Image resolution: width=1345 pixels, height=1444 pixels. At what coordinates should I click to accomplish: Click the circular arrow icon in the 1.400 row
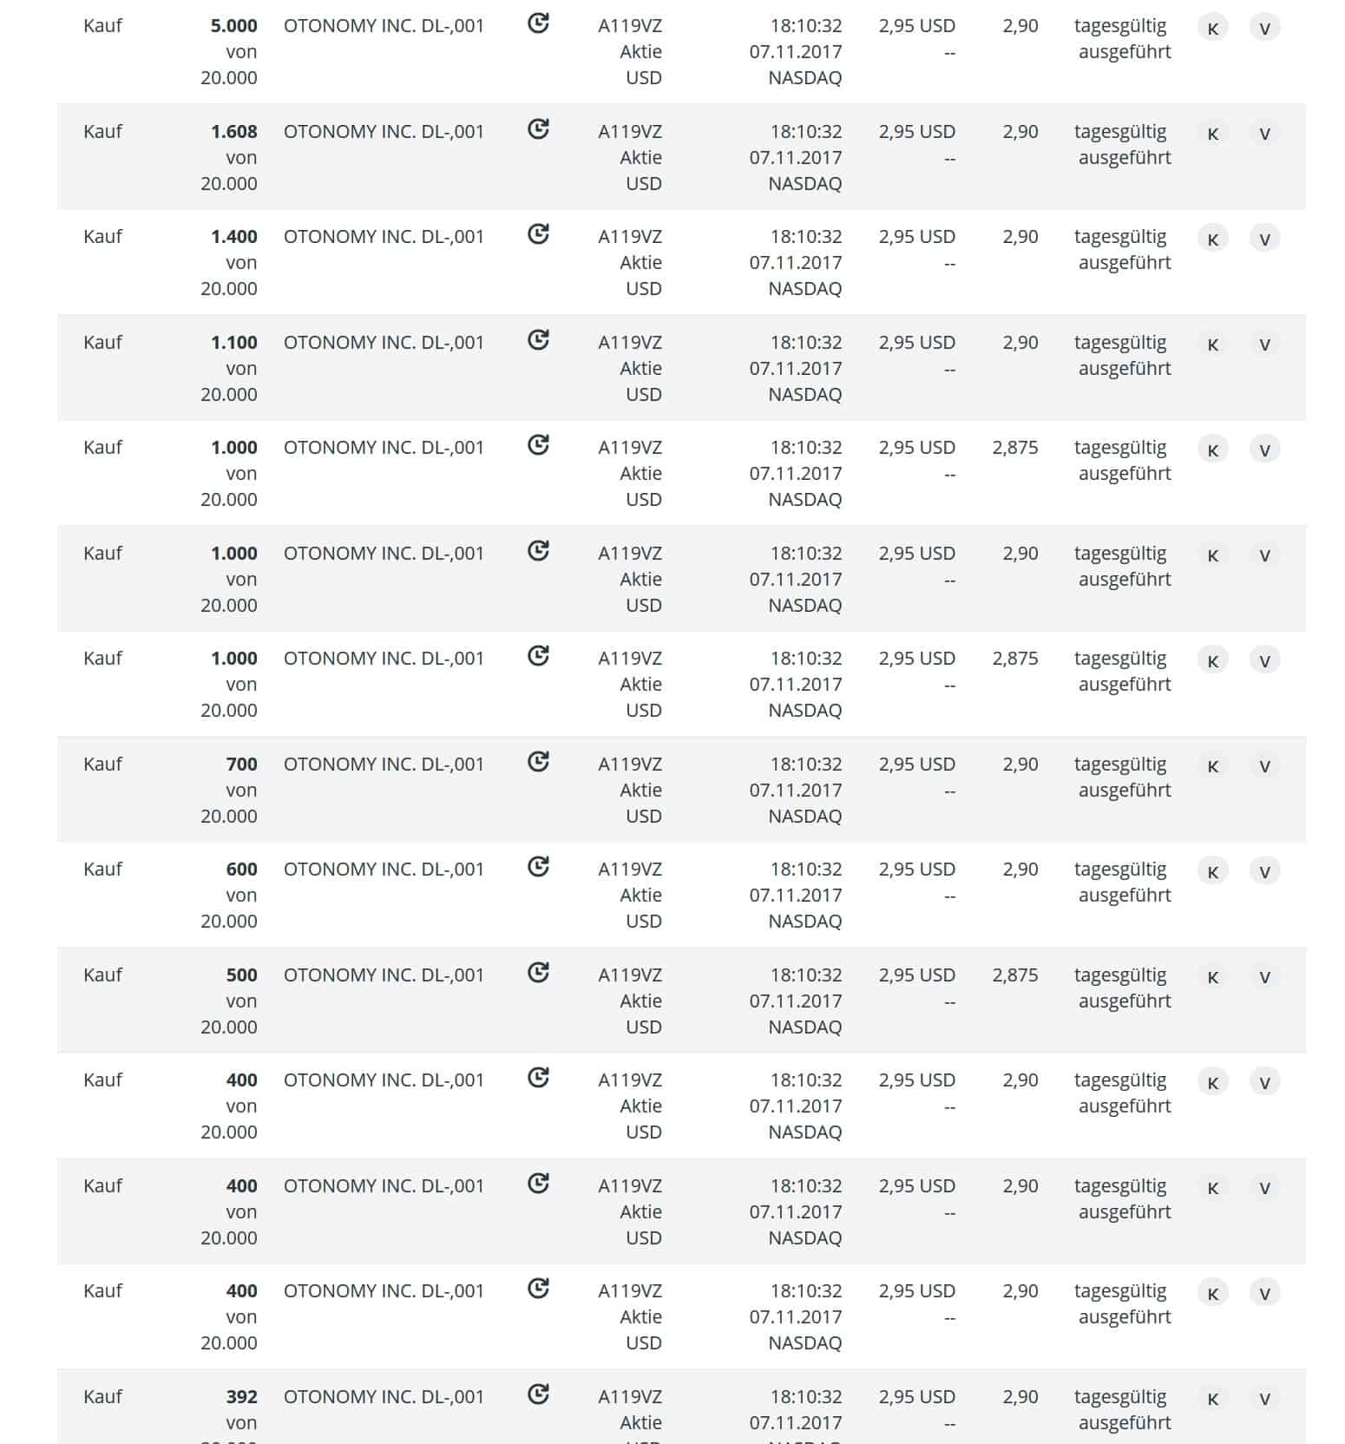click(538, 234)
